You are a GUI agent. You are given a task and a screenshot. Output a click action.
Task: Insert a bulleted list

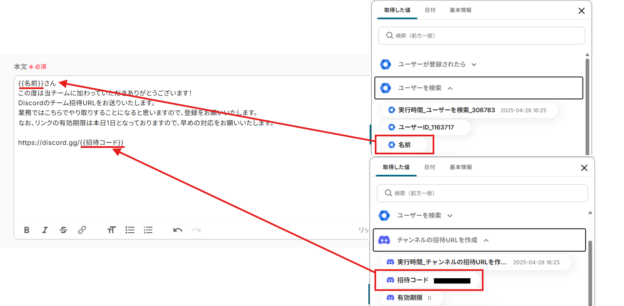[130, 230]
